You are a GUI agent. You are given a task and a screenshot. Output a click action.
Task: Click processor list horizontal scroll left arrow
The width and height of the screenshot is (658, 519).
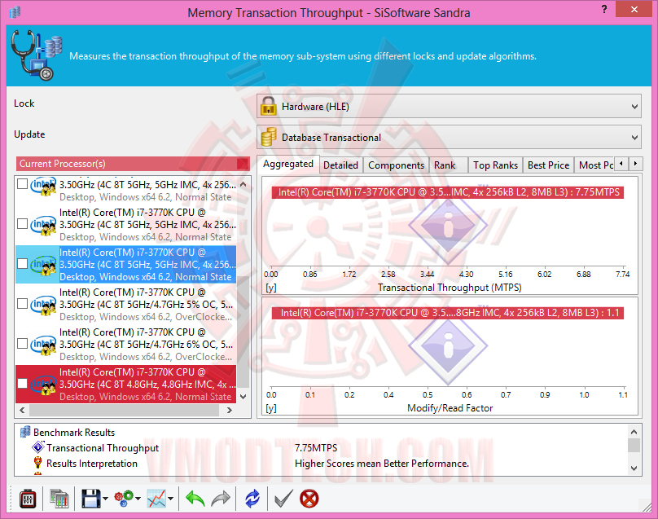click(22, 411)
